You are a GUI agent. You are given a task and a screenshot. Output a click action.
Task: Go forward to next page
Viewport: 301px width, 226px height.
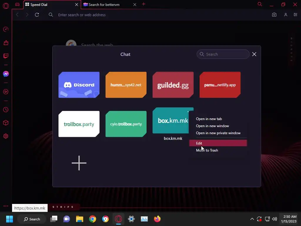(x=27, y=15)
